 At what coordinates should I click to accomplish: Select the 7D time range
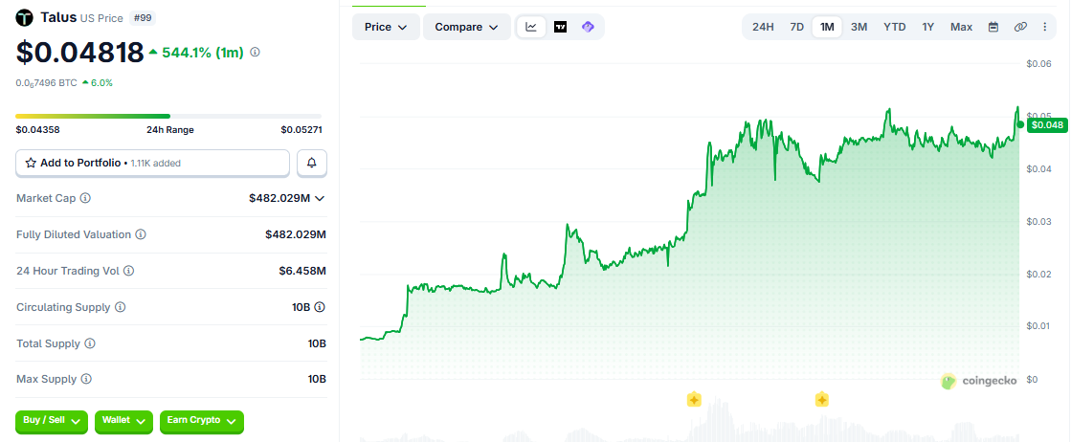click(796, 27)
